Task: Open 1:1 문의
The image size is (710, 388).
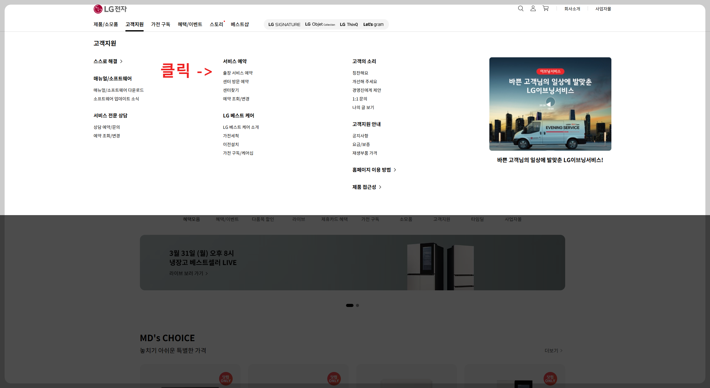Action: click(360, 99)
